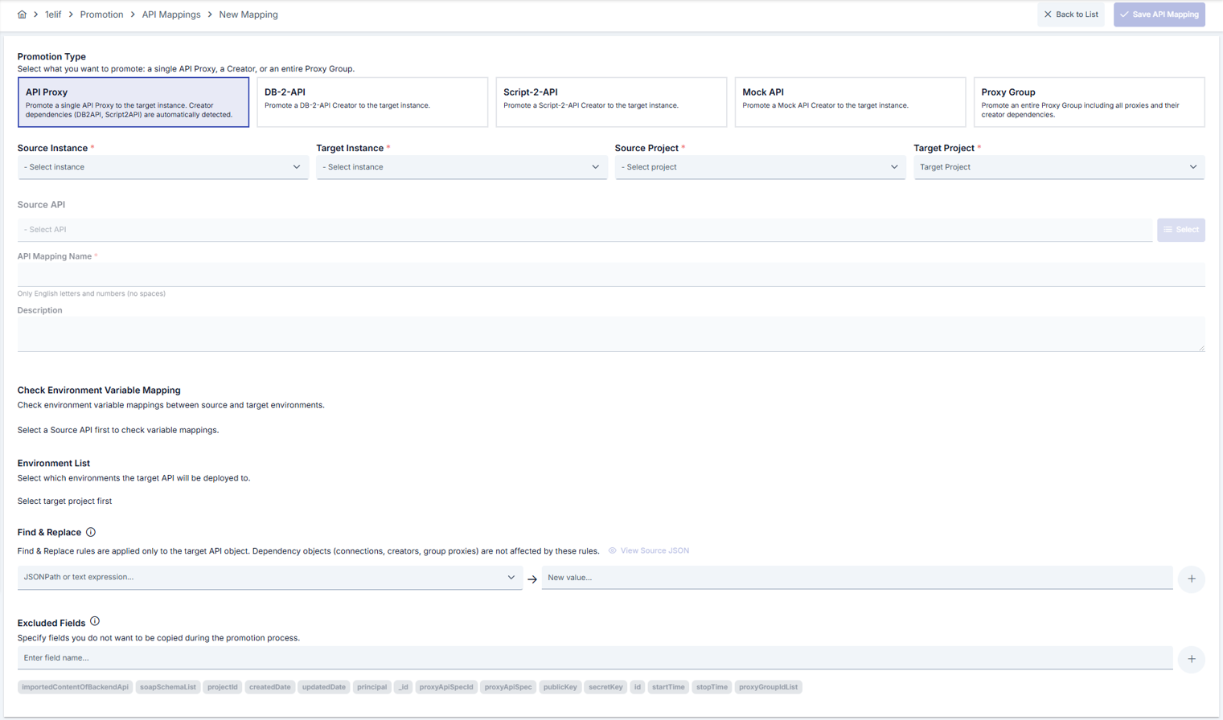Click View Source JSON link

click(649, 550)
